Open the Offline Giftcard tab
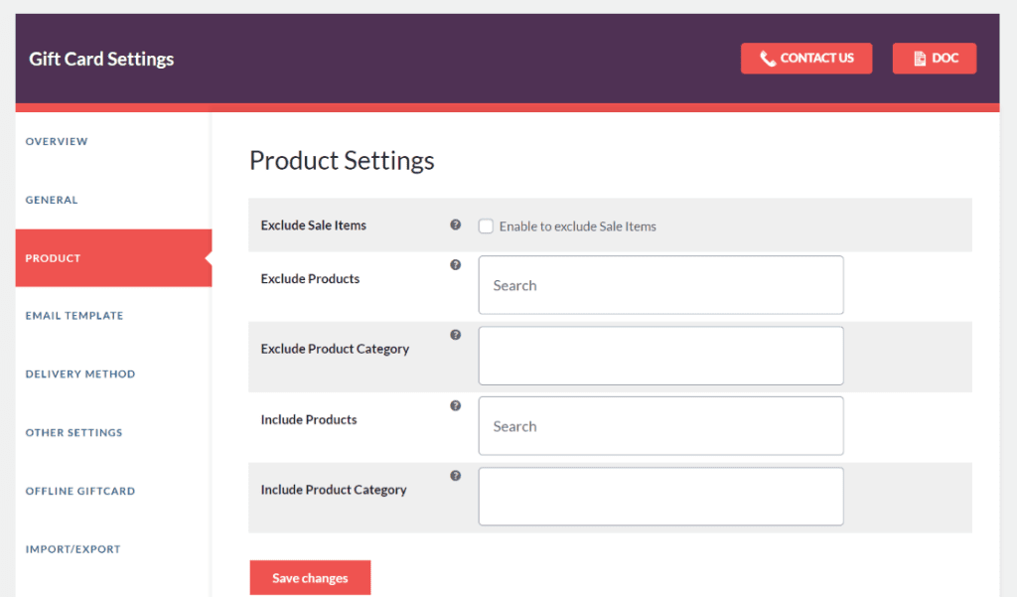 (80, 491)
